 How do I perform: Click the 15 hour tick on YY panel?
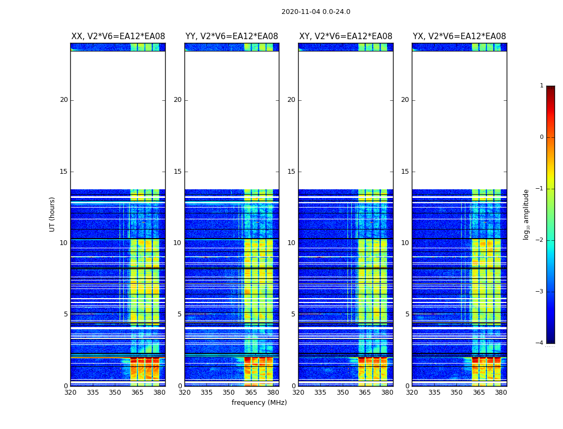(177, 172)
